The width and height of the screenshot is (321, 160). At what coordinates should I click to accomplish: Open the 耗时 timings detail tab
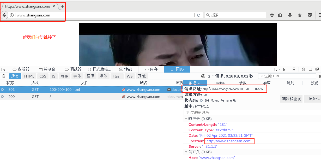(x=290, y=83)
